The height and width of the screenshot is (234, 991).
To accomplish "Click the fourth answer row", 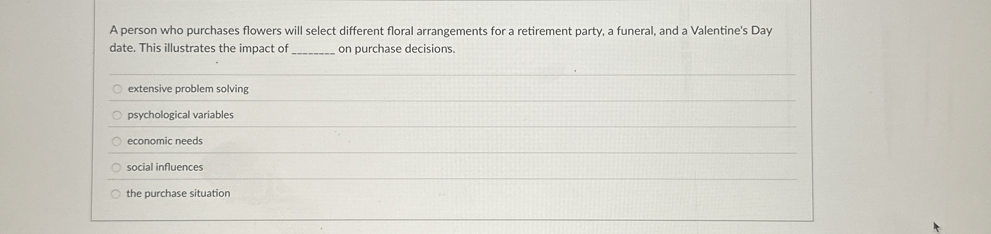I will pos(442,167).
